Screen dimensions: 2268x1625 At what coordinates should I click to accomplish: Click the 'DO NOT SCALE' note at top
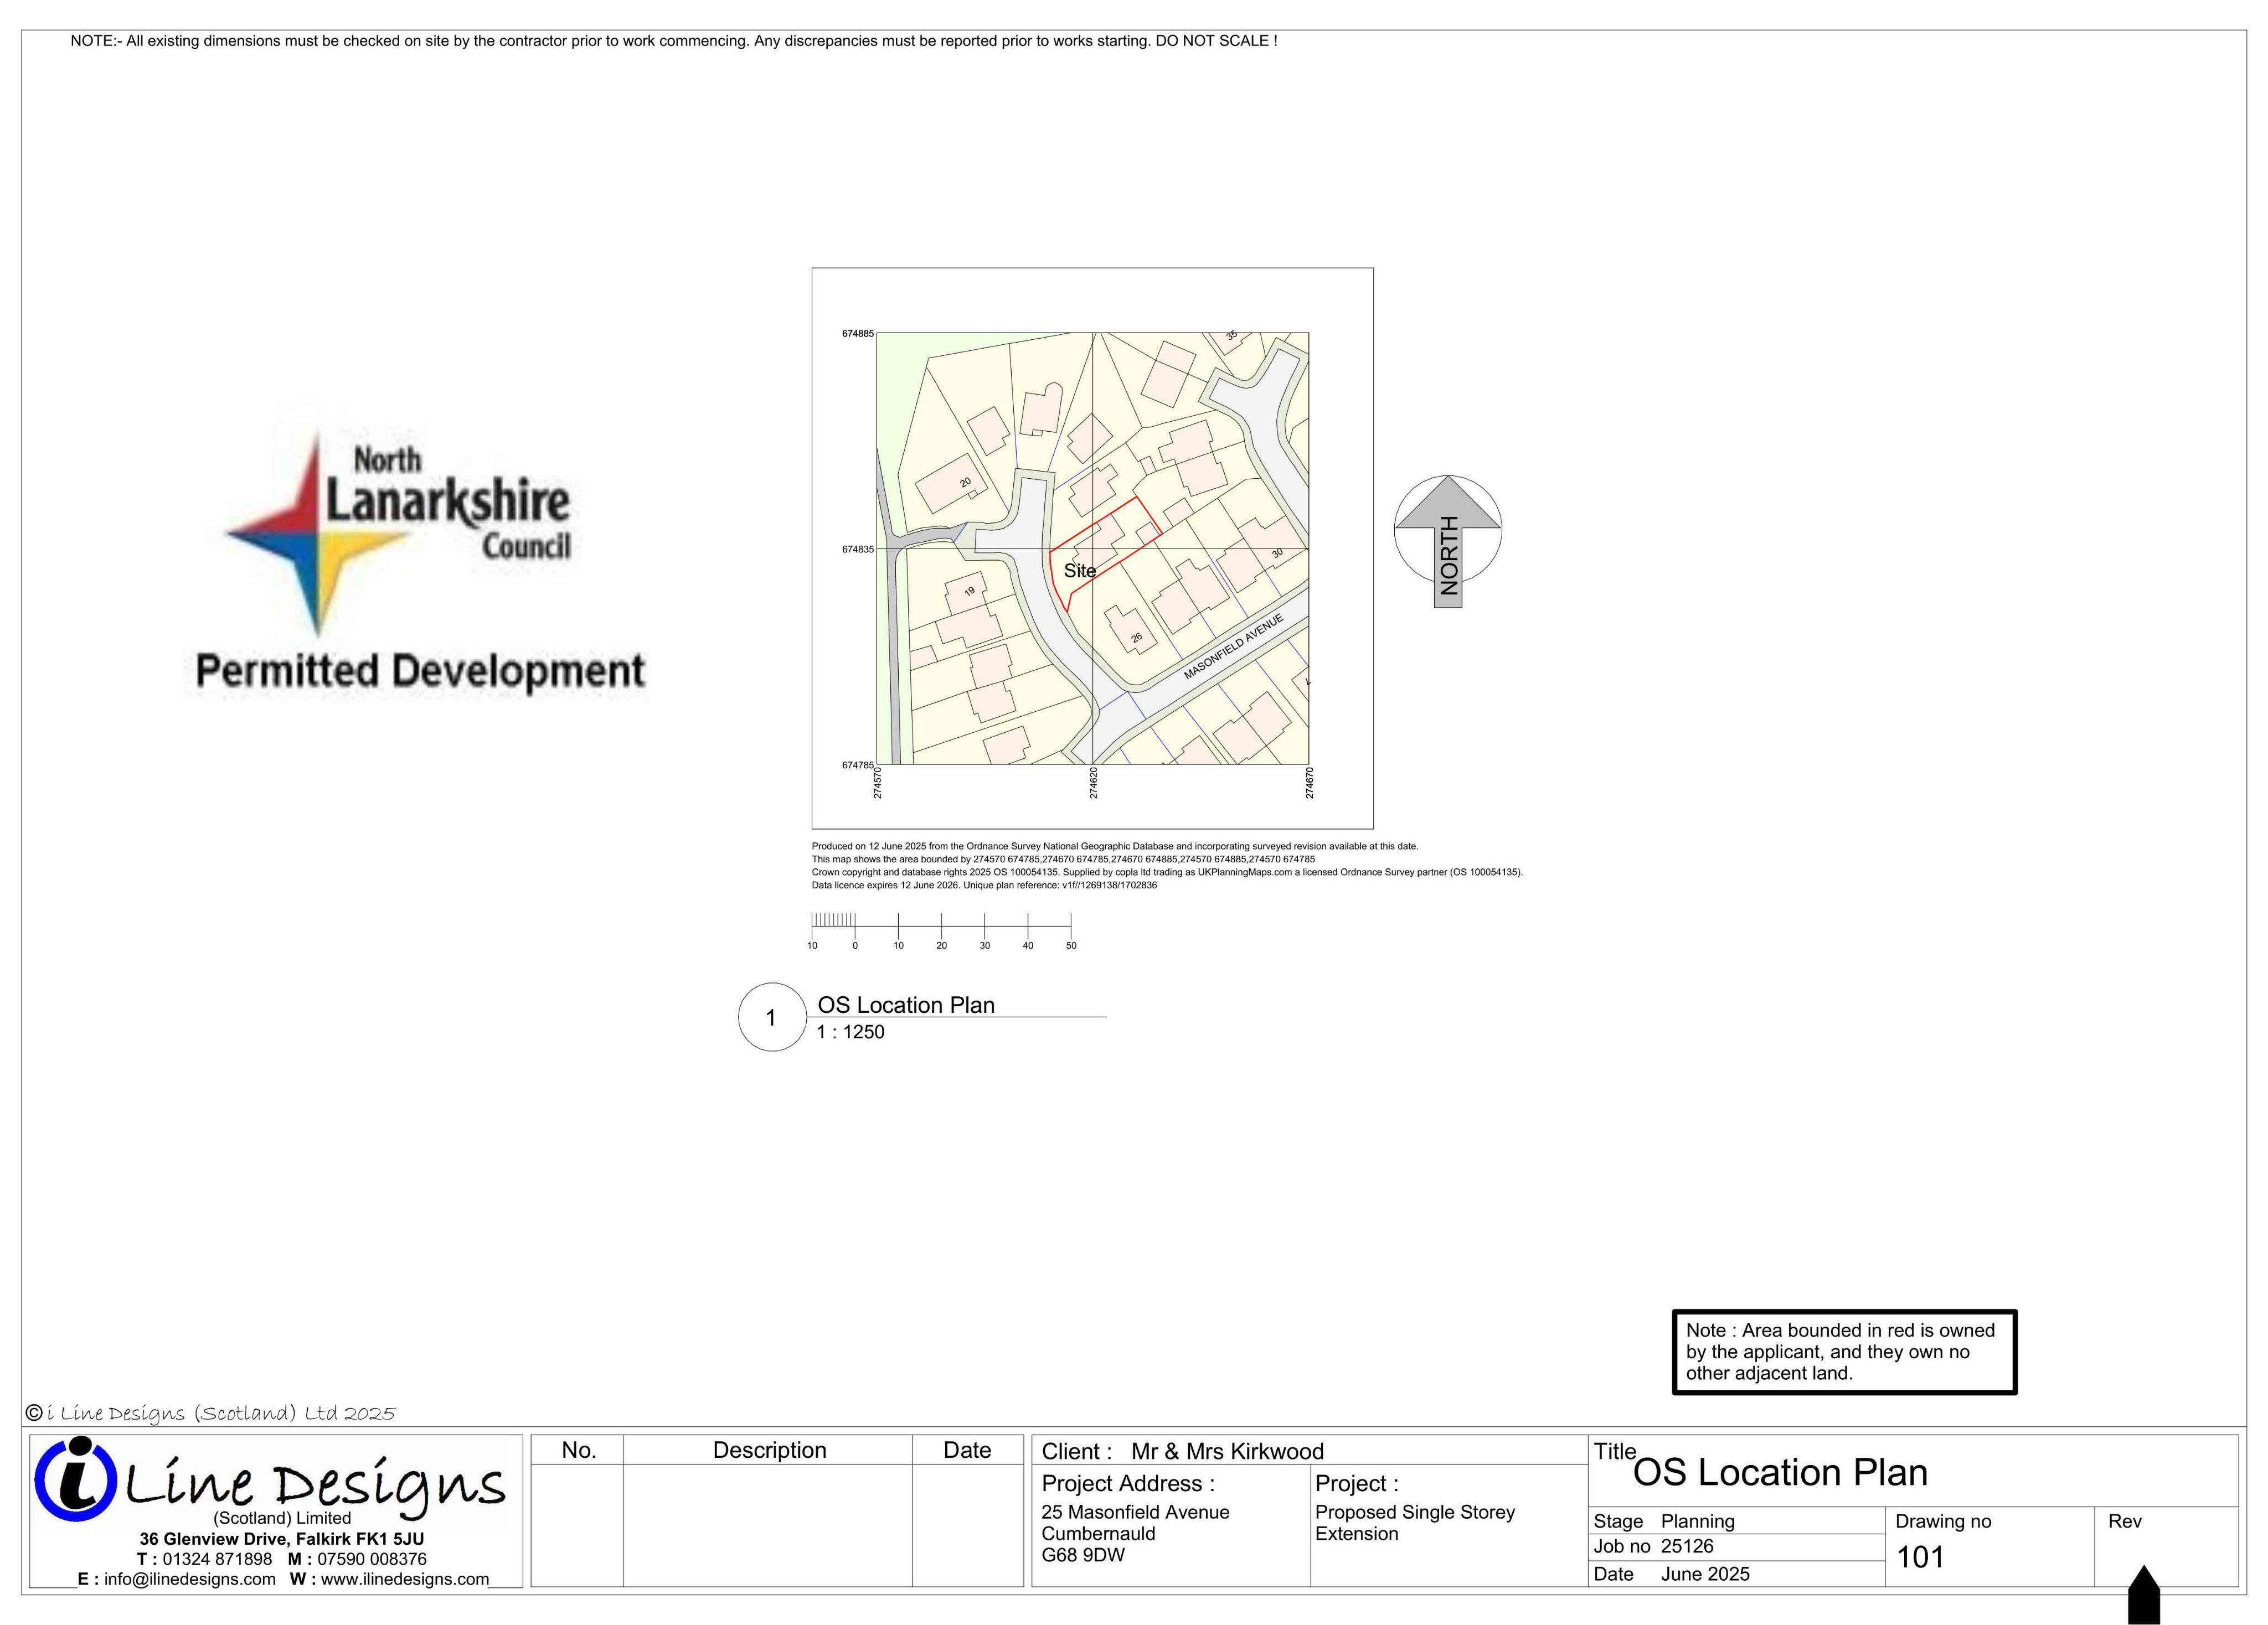(x=1216, y=41)
